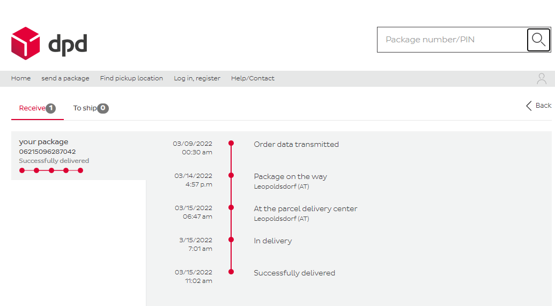Open the user profile icon
The width and height of the screenshot is (555, 306).
point(542,79)
